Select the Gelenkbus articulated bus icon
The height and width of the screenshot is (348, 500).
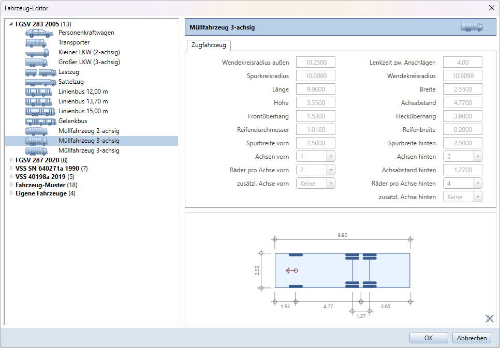(41, 122)
